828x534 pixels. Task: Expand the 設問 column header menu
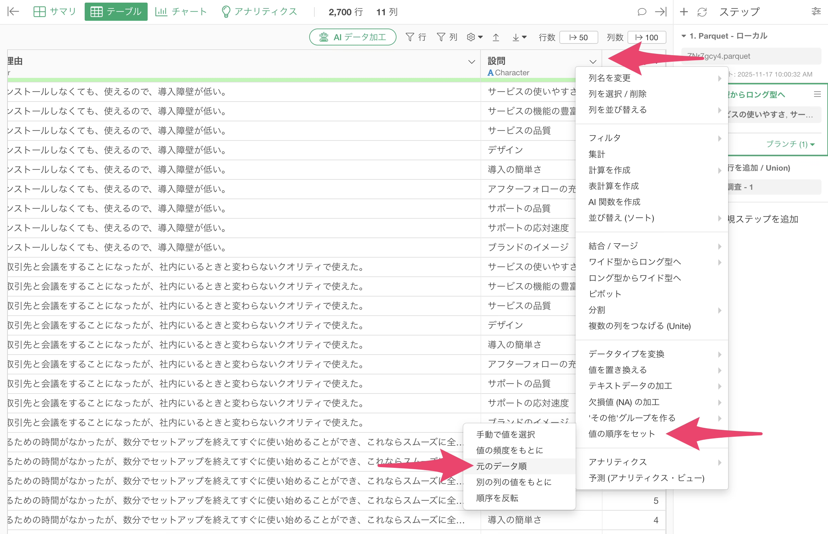[x=593, y=62]
